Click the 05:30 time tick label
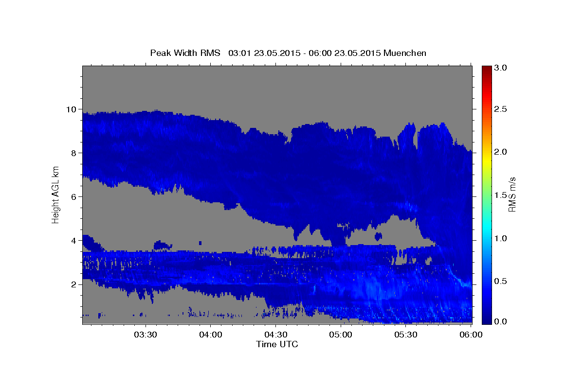The image size is (584, 389). click(406, 335)
